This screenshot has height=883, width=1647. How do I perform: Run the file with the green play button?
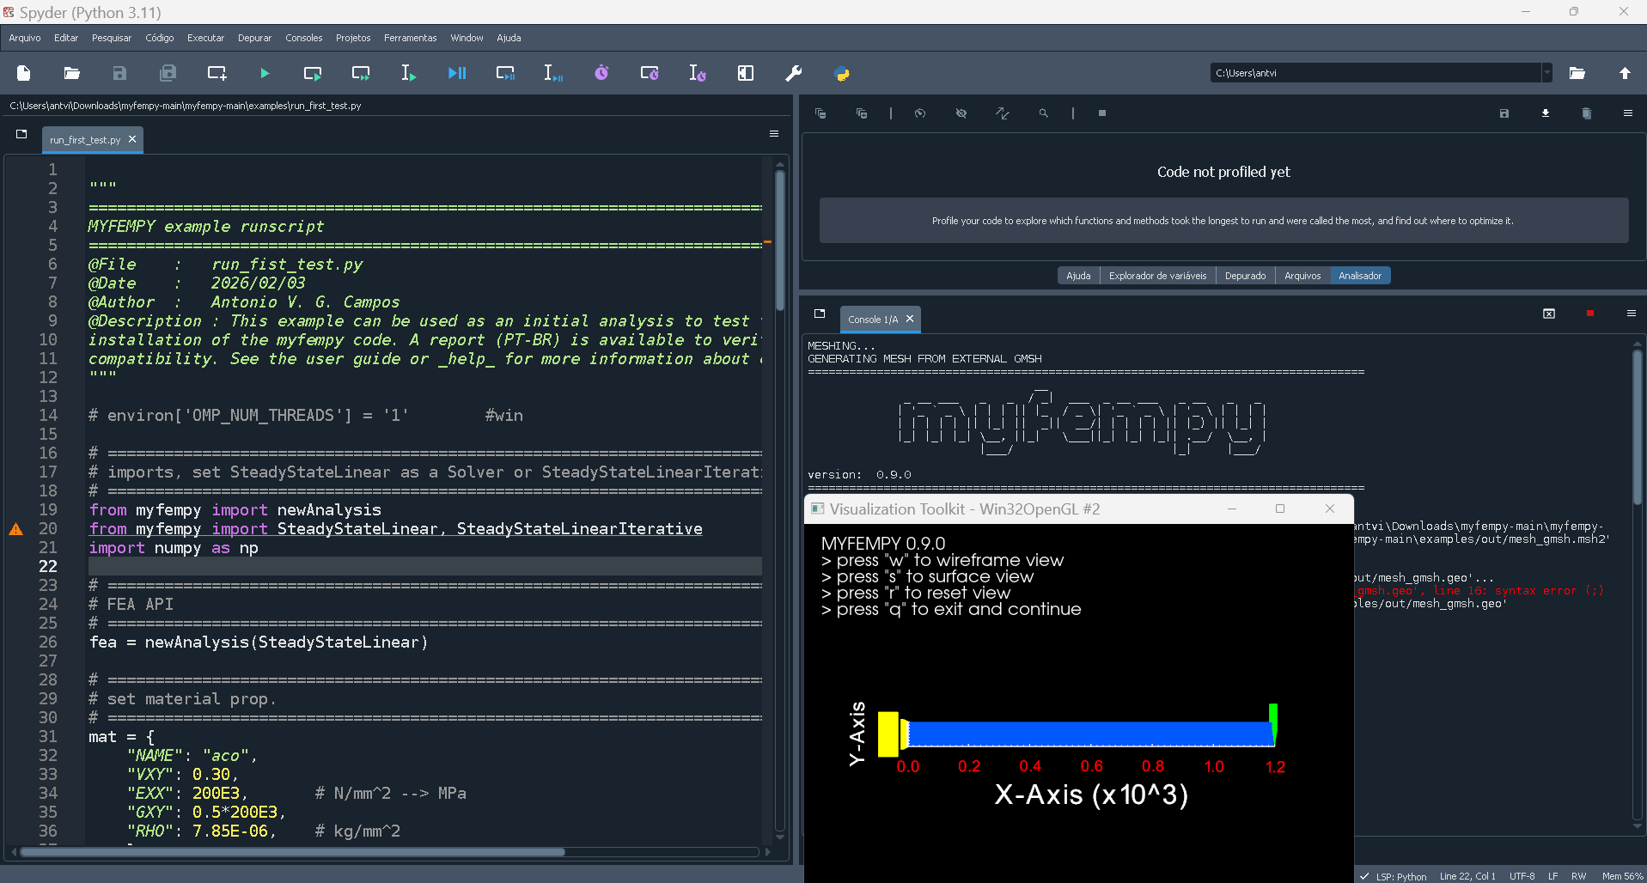pos(265,74)
